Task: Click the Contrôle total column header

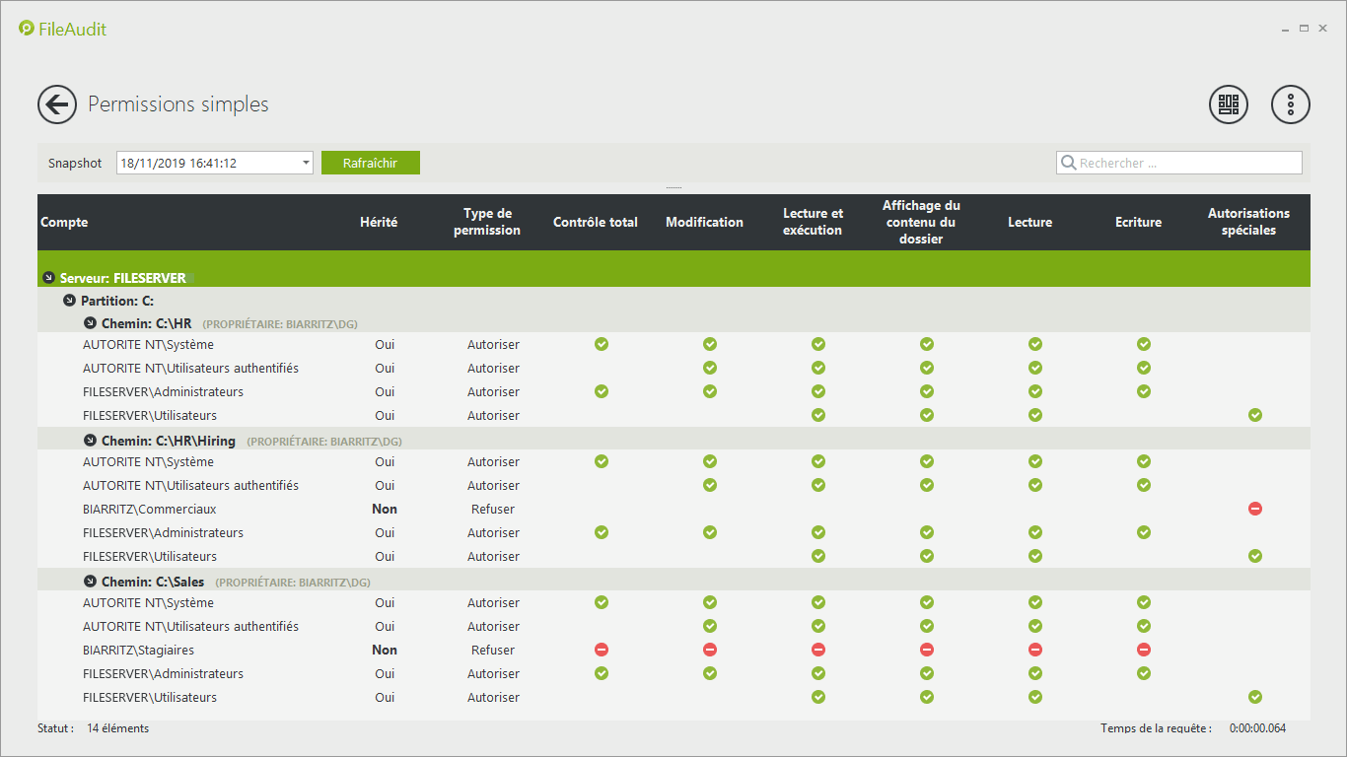Action: (x=595, y=223)
